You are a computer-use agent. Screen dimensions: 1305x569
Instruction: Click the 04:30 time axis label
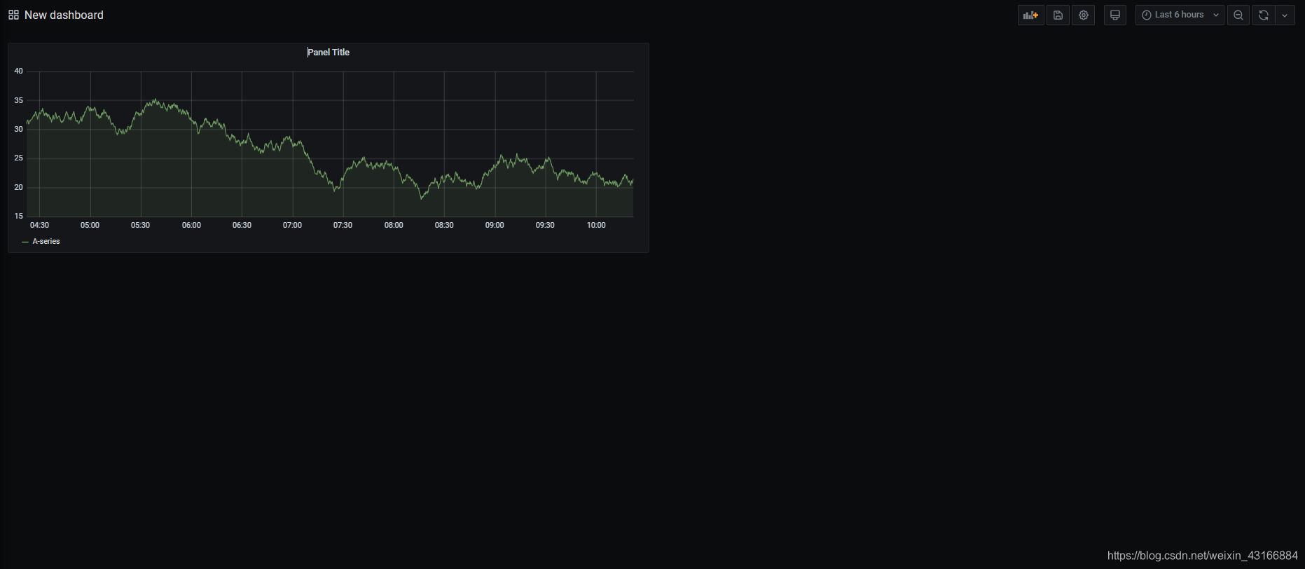(x=39, y=225)
